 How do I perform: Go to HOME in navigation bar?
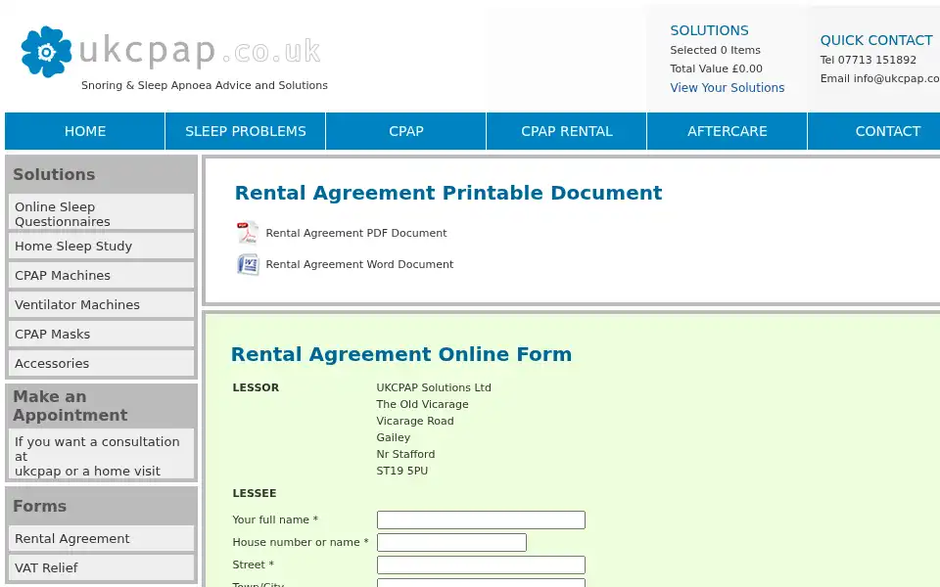pos(85,131)
